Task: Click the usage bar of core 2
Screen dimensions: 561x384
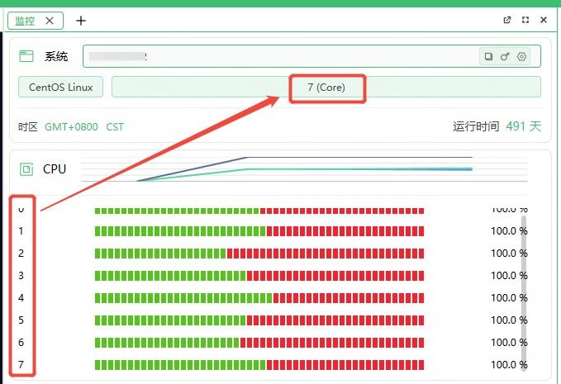Action: tap(259, 254)
